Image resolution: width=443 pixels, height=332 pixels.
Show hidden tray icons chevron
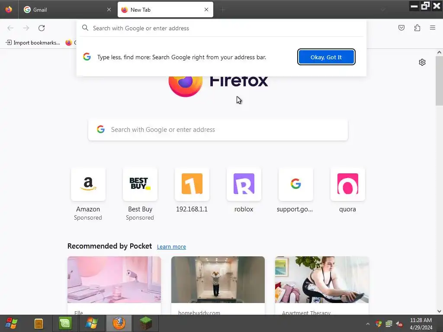click(368, 324)
